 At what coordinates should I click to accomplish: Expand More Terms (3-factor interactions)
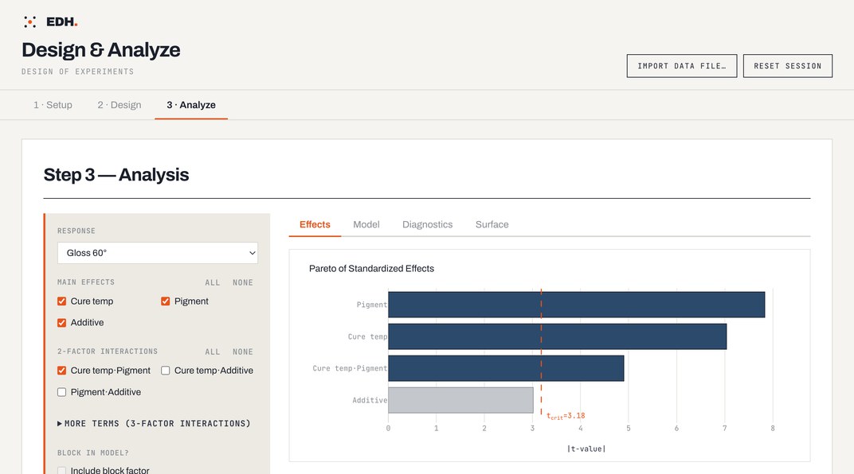click(154, 423)
